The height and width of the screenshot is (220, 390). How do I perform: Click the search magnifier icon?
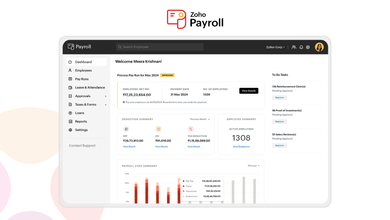(x=120, y=47)
